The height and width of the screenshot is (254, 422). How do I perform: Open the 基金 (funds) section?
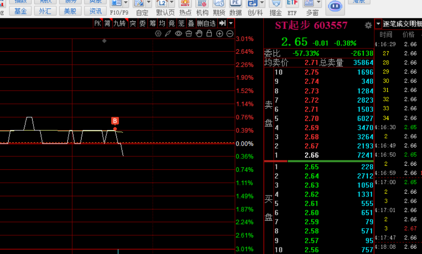coord(20,11)
